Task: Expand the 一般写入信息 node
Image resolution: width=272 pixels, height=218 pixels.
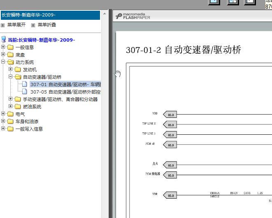Action: (3, 129)
